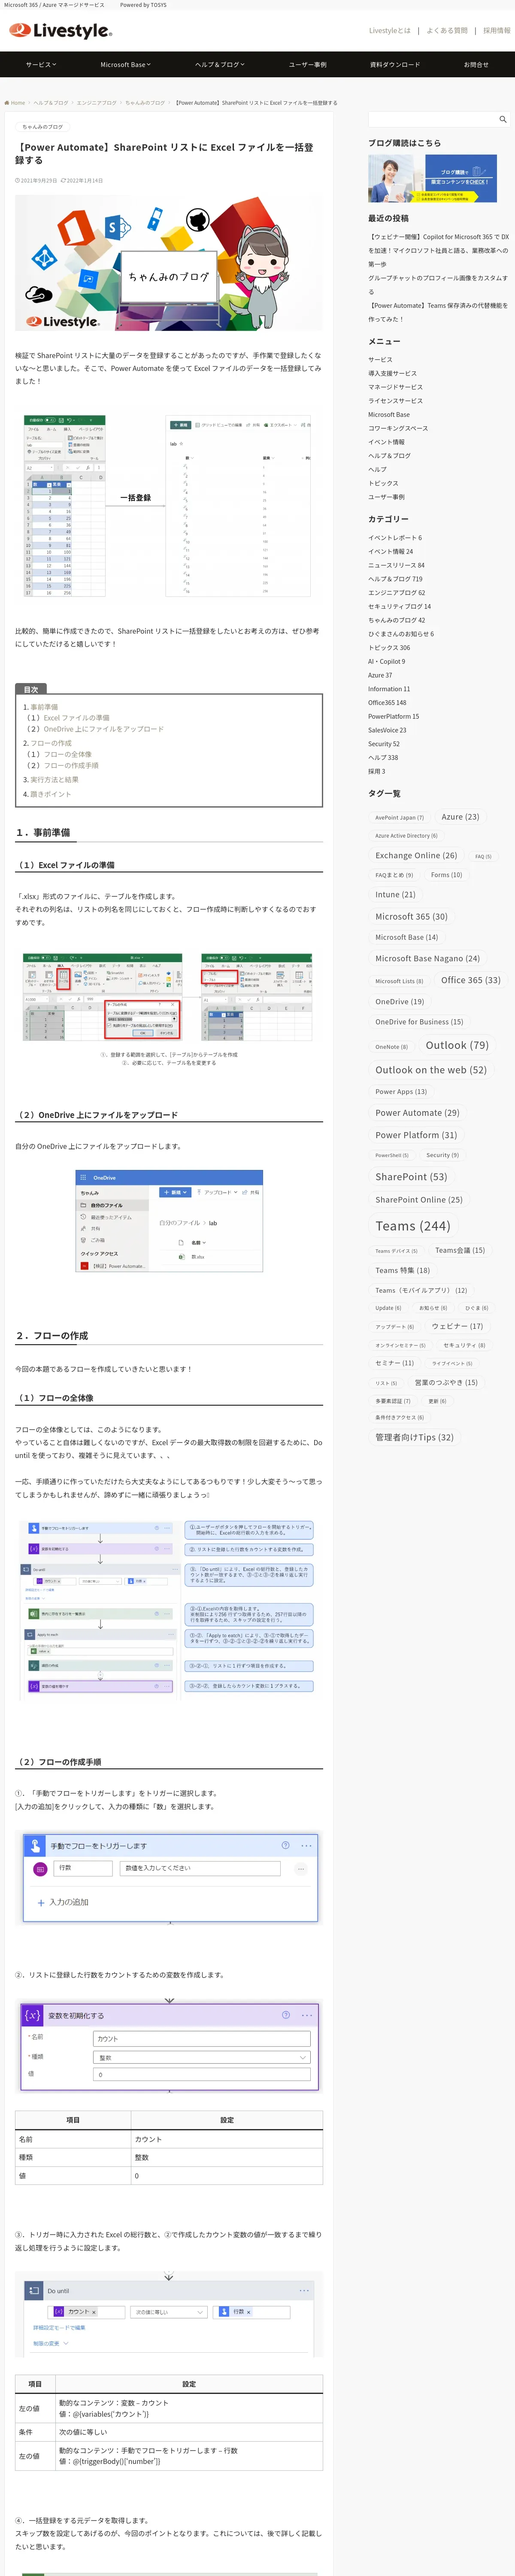The height and width of the screenshot is (2576, 515).
Task: Click 詳細設定モードで編集 link
Action: point(59,2328)
